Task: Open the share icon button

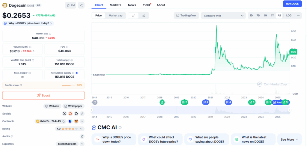Action: click(81, 5)
